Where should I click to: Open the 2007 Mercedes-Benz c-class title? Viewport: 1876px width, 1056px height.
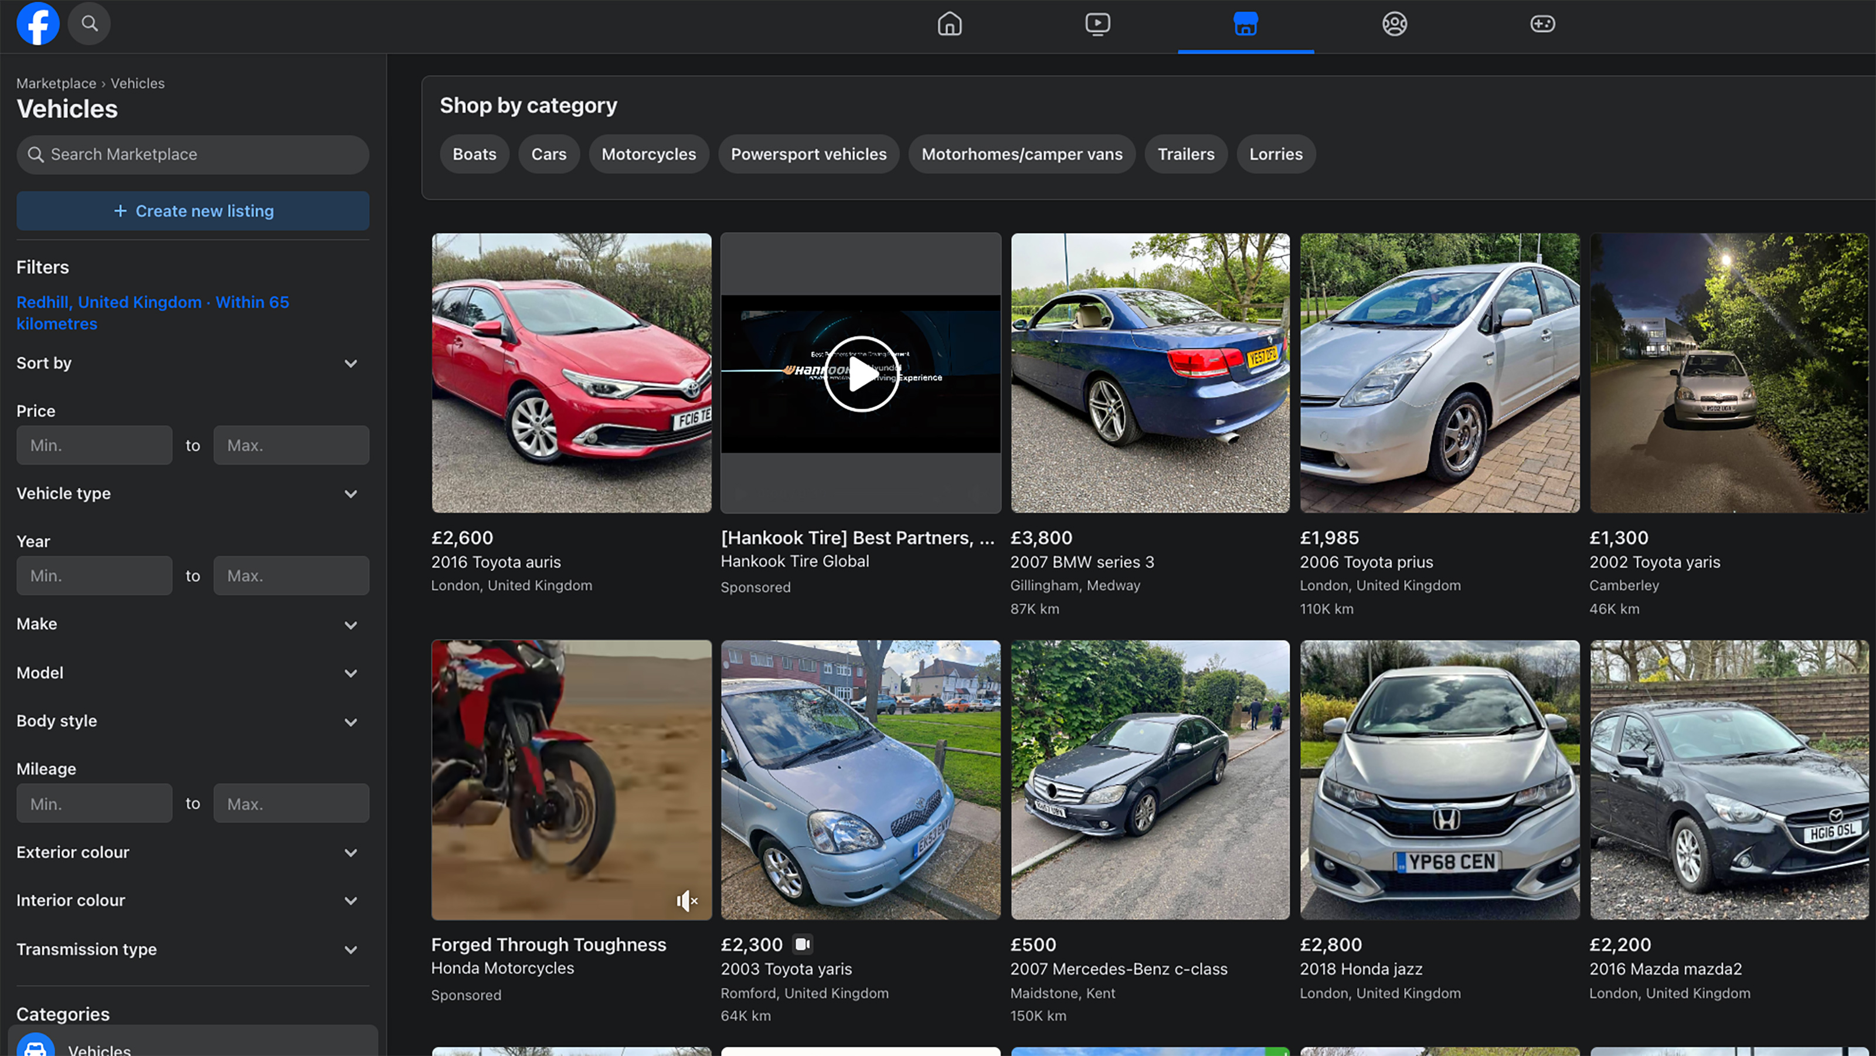coord(1119,969)
